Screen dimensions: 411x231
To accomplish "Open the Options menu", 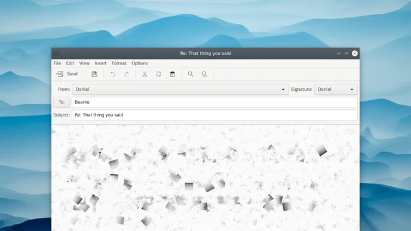I will pos(139,63).
